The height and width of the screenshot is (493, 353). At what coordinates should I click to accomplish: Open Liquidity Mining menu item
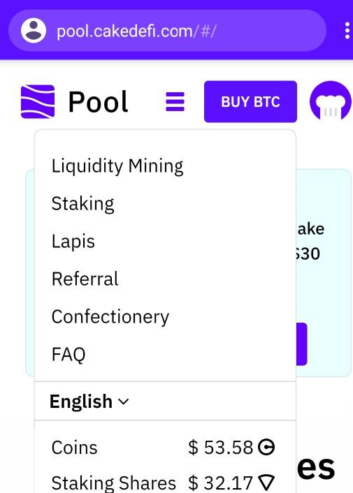pyautogui.click(x=117, y=166)
